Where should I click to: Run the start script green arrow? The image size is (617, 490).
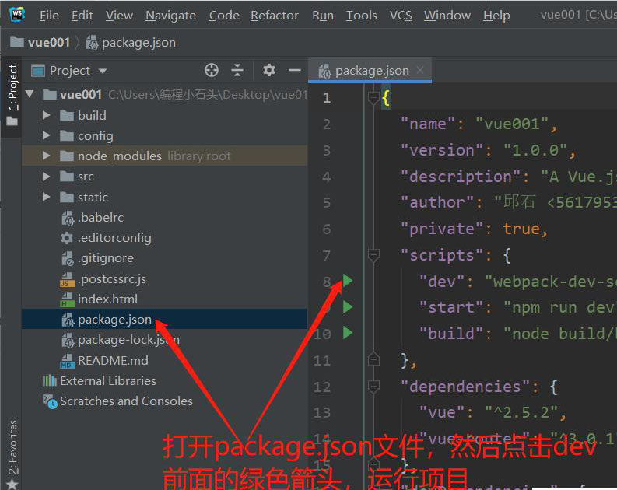[348, 307]
